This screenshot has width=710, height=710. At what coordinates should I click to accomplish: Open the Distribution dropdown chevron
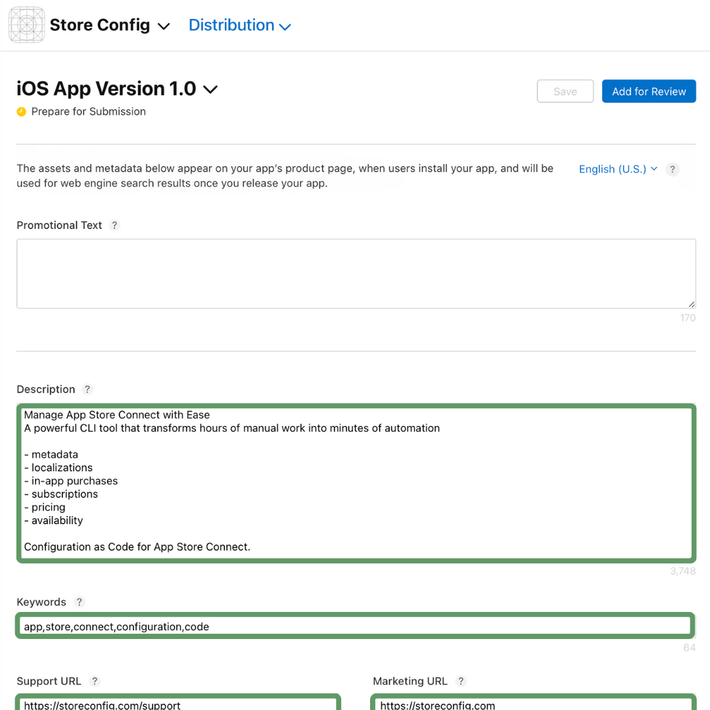(285, 26)
